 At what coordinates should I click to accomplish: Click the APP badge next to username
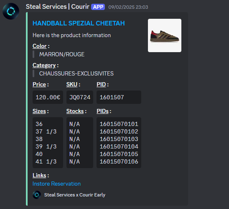tap(98, 7)
